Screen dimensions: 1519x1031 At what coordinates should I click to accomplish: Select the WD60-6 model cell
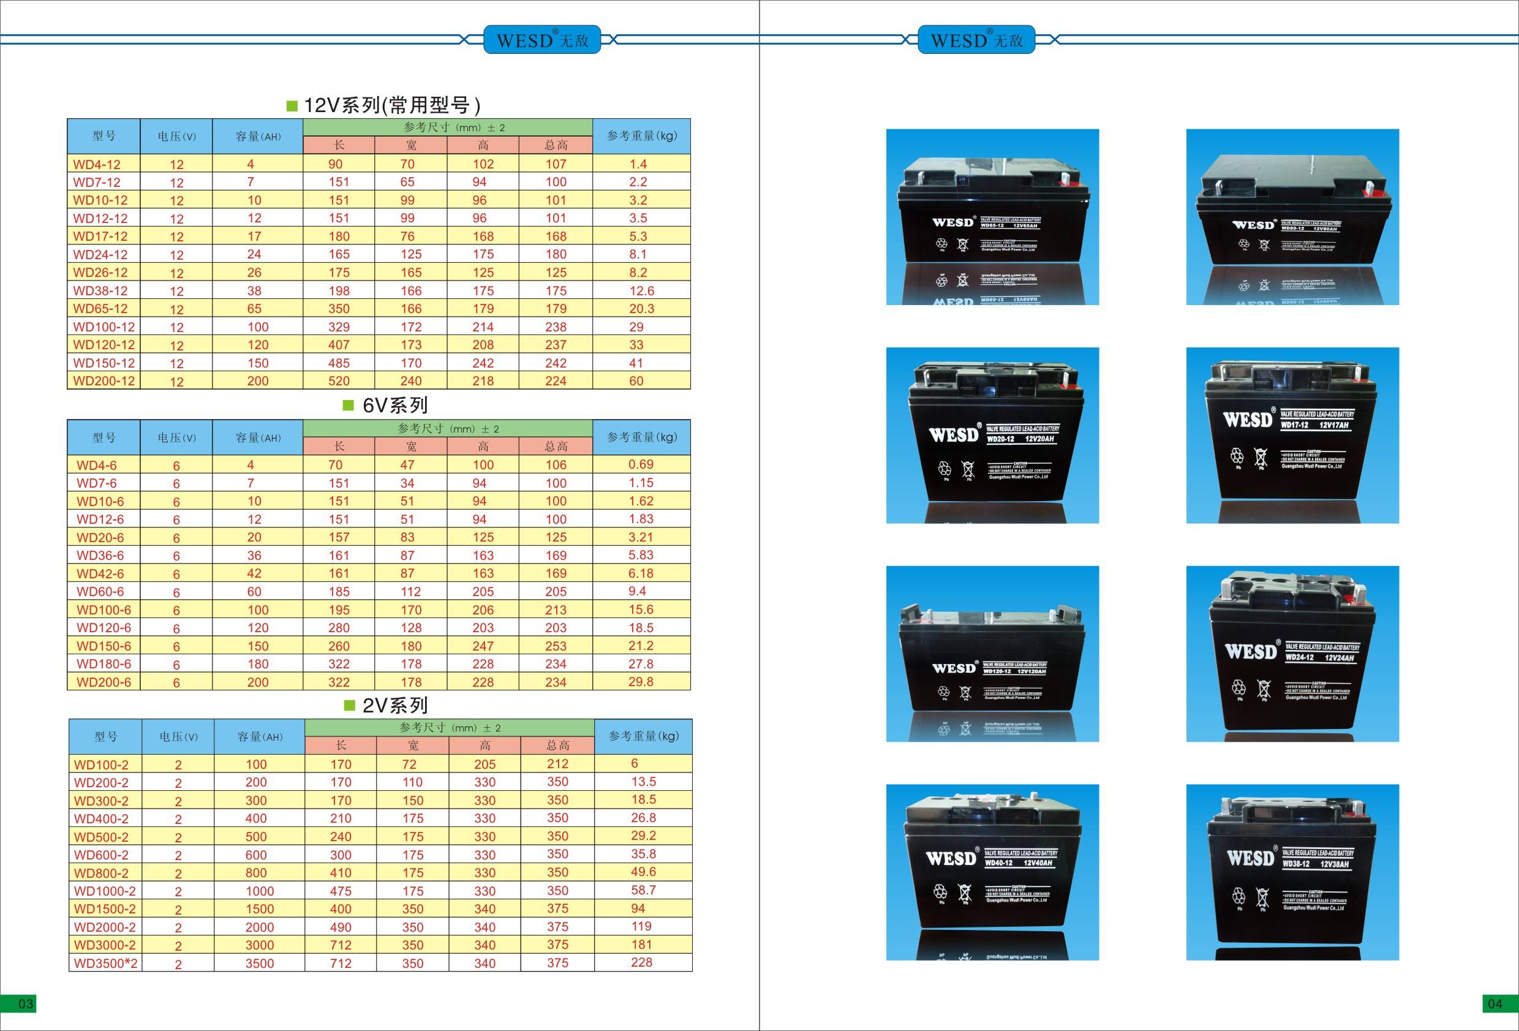pyautogui.click(x=104, y=592)
